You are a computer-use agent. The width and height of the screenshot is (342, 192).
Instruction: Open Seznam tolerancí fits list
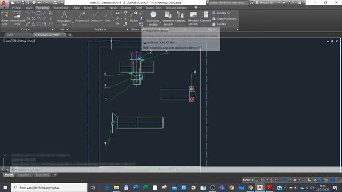225,19
